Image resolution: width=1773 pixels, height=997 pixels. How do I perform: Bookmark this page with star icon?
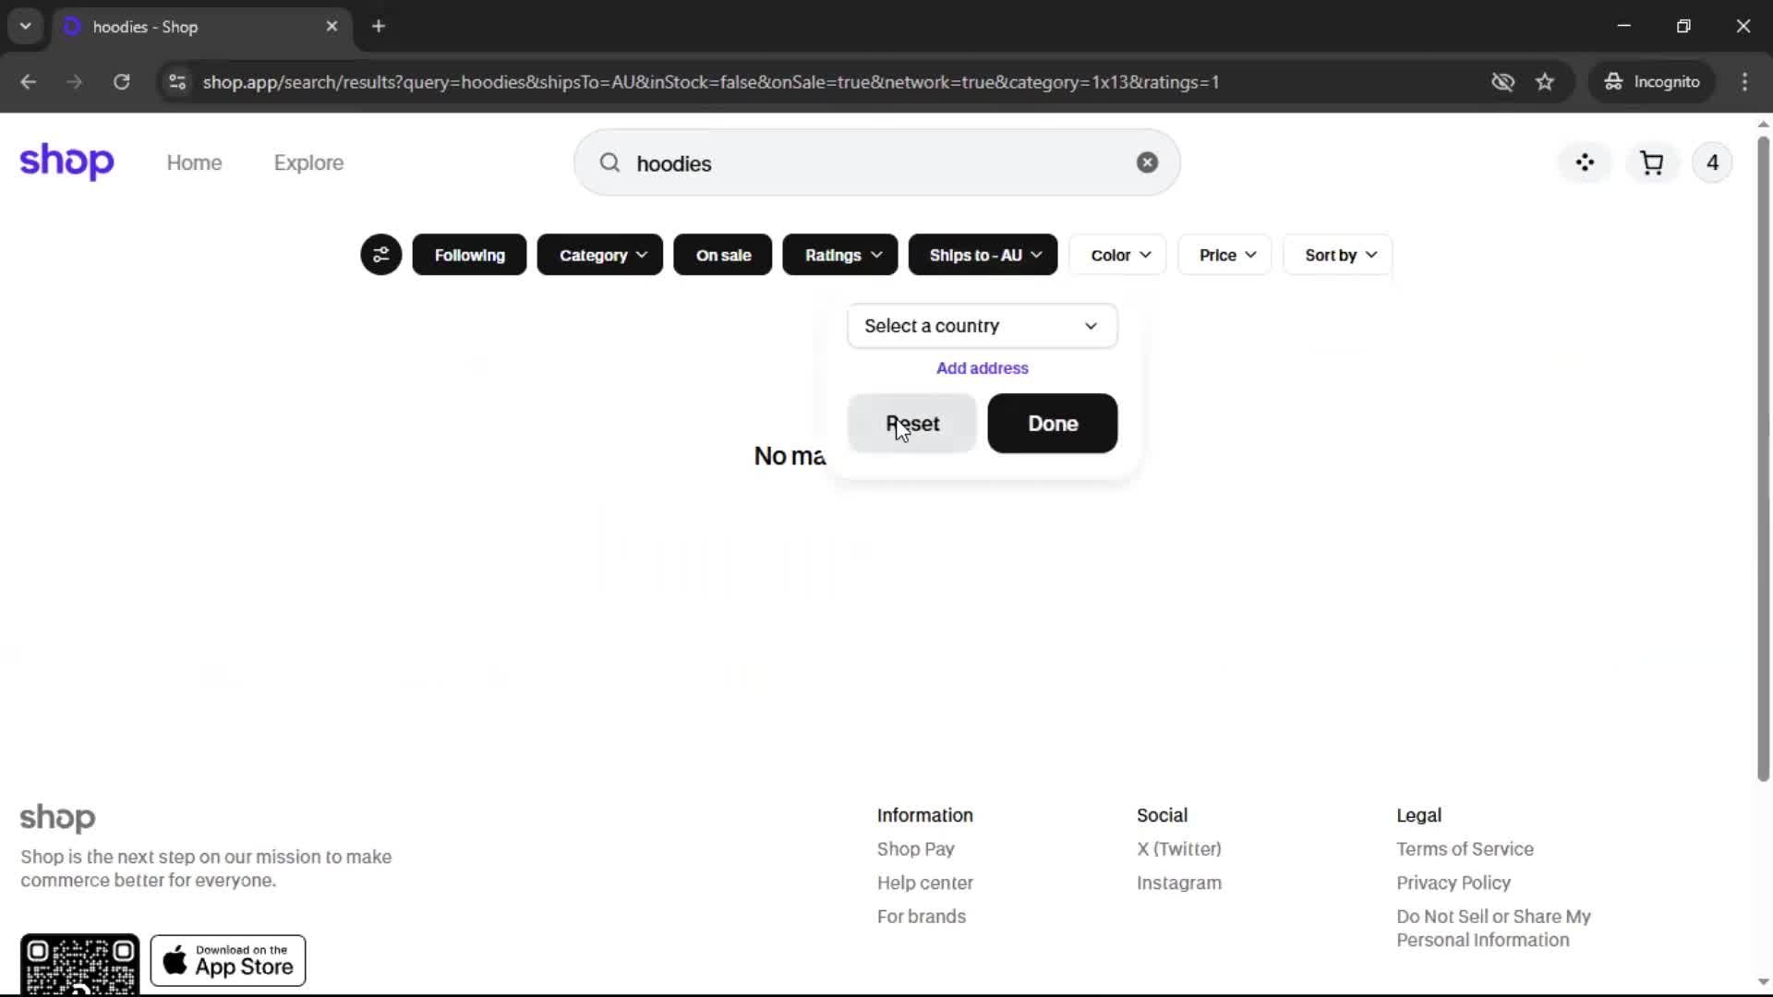tap(1545, 82)
